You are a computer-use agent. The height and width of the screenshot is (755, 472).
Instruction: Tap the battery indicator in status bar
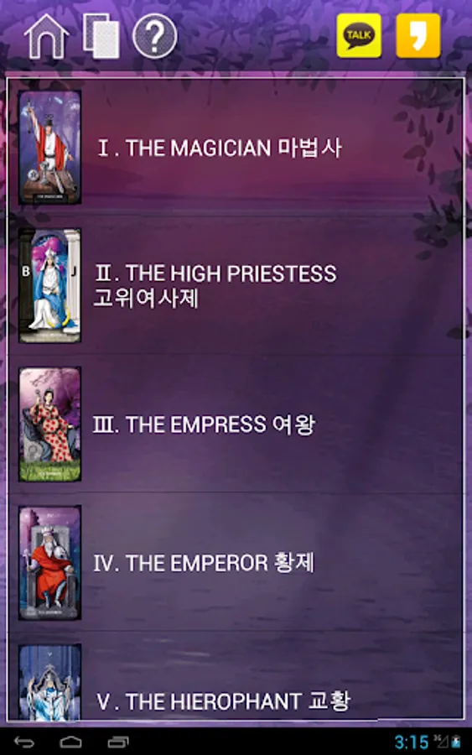click(x=455, y=742)
